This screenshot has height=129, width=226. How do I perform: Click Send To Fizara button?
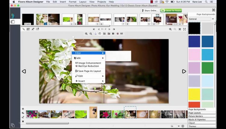point(171,10)
